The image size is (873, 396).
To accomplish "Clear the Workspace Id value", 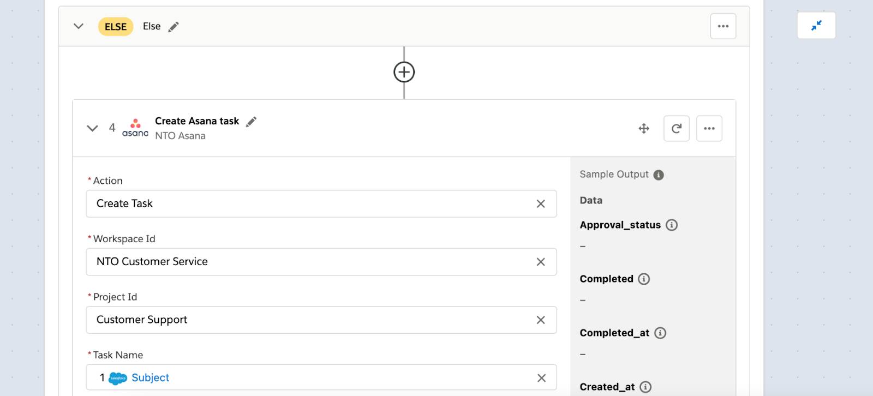I will pyautogui.click(x=541, y=262).
